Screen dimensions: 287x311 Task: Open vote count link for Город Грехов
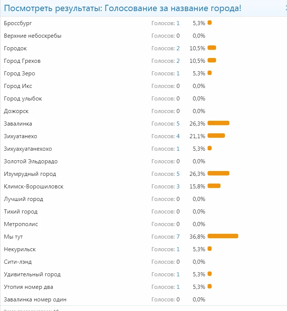[x=178, y=61]
